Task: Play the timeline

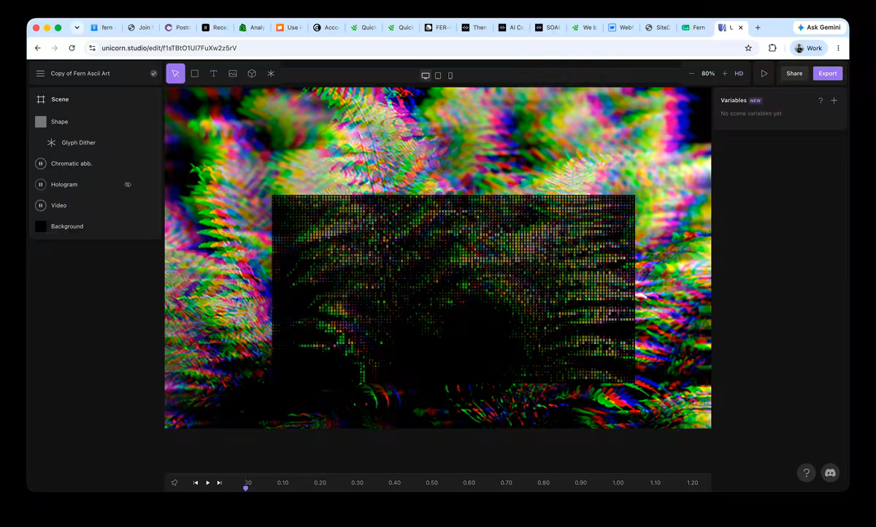Action: (207, 482)
